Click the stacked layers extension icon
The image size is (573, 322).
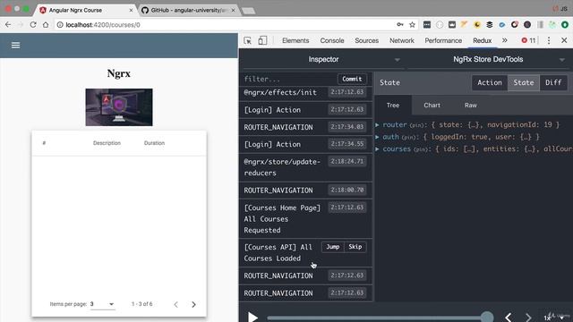490,25
